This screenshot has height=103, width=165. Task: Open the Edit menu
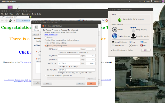point(6,14)
